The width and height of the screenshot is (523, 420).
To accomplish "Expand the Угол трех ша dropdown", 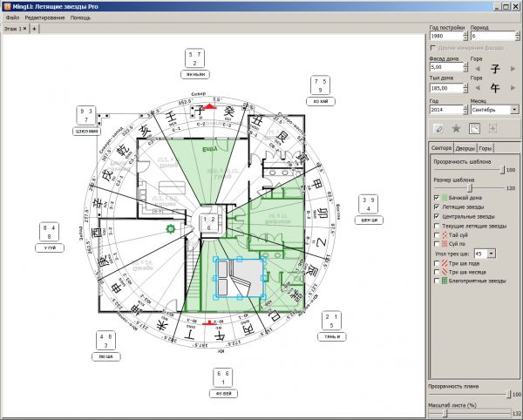I will 492,253.
